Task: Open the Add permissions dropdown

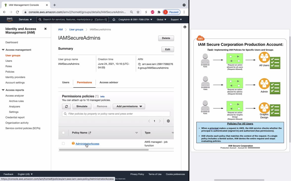Action: tap(129, 106)
